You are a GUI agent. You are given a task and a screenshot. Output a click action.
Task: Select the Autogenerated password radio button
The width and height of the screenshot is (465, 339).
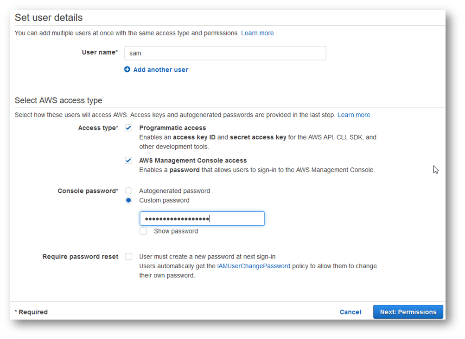point(128,191)
